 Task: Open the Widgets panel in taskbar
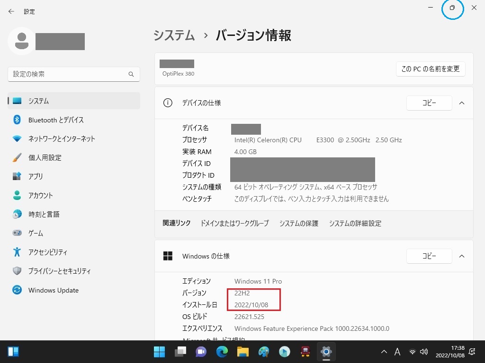pyautogui.click(x=13, y=352)
